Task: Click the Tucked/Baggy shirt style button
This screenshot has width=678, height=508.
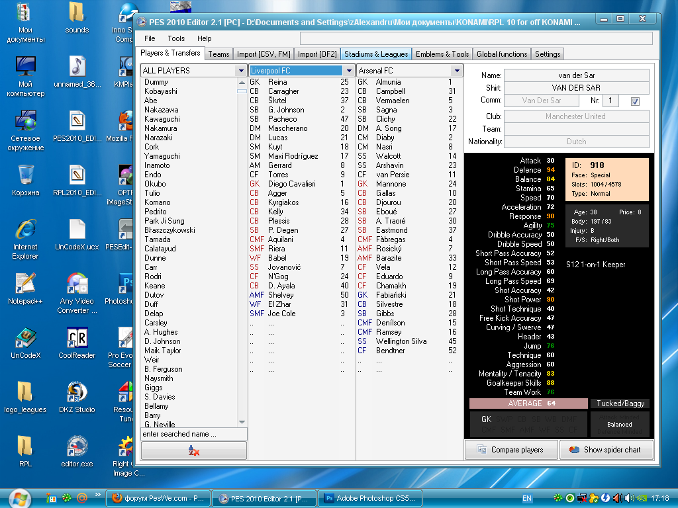Action: click(x=620, y=403)
